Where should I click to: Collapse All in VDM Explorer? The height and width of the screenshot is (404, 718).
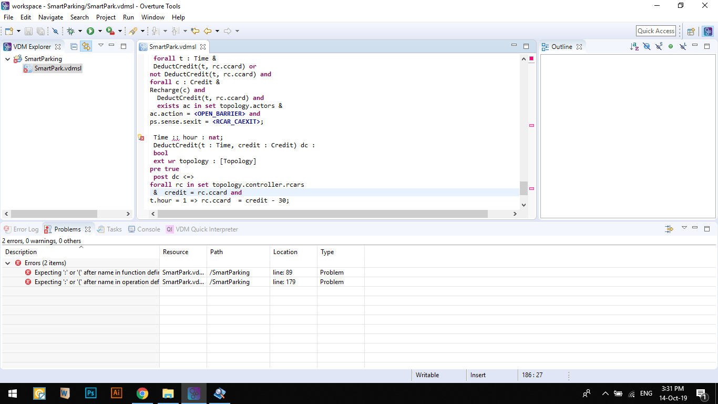(x=74, y=46)
